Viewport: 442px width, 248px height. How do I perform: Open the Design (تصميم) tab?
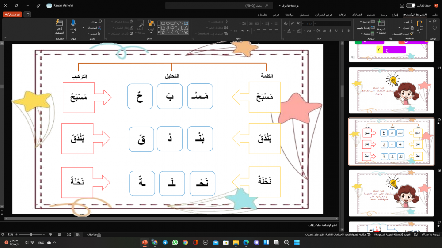[x=371, y=15]
